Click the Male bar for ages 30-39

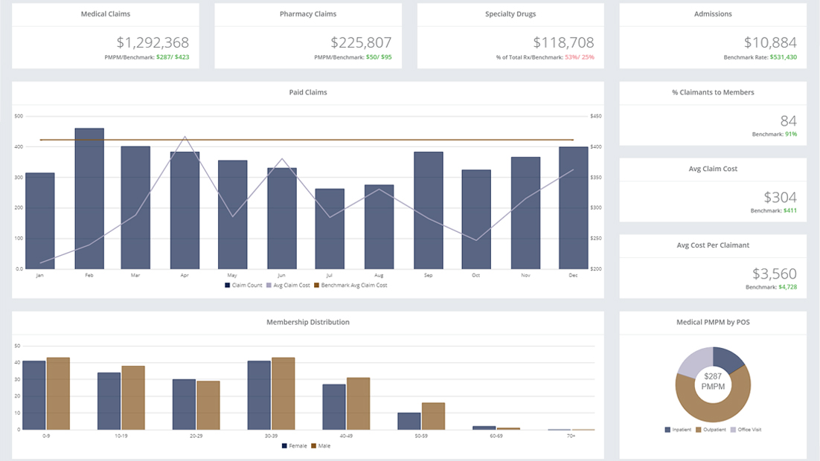283,393
